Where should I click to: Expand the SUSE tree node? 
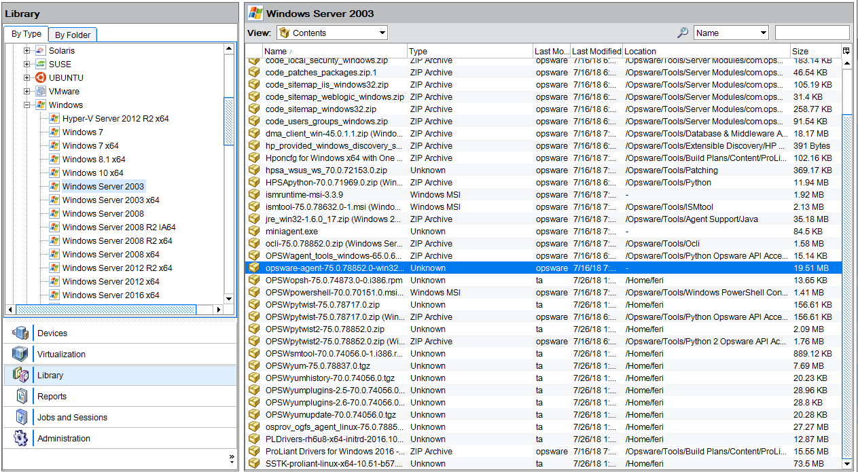pos(27,64)
